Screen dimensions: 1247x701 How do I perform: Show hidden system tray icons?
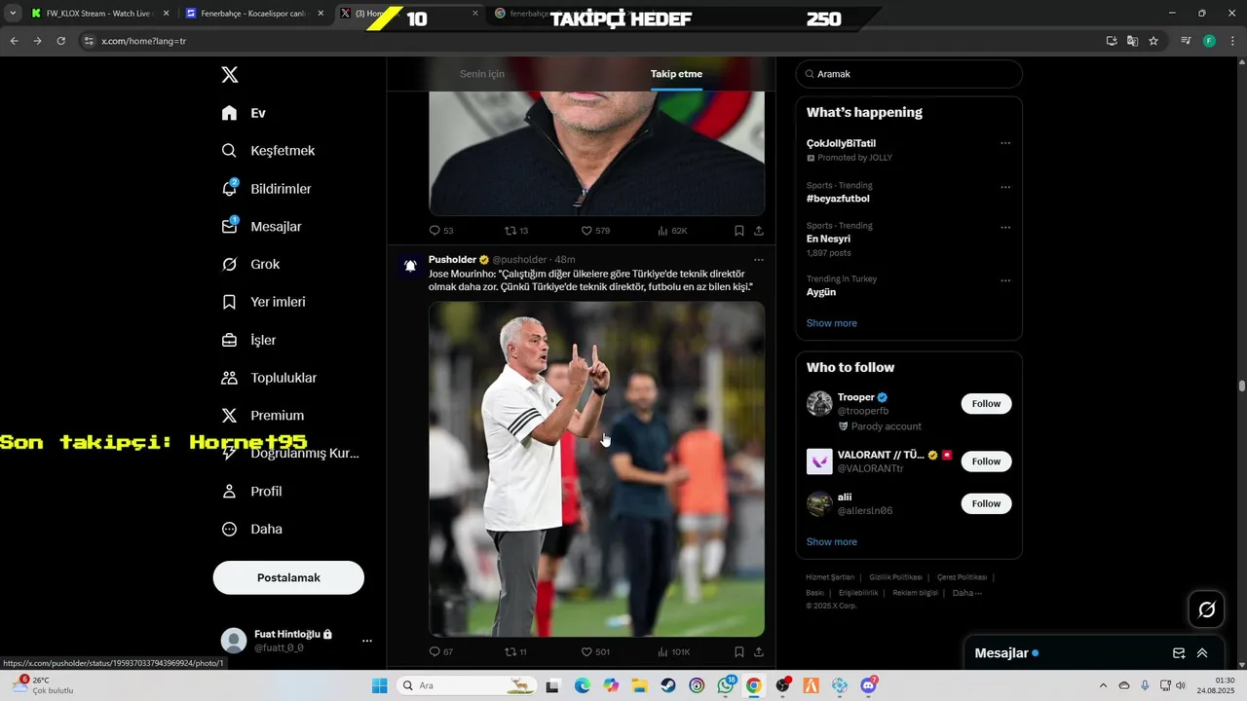(x=1103, y=685)
